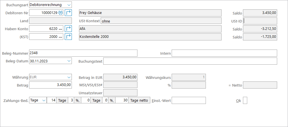Click the Buchungstext input field

[190, 61]
